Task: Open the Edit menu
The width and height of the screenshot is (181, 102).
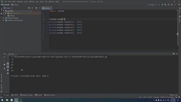Action: (10, 1)
